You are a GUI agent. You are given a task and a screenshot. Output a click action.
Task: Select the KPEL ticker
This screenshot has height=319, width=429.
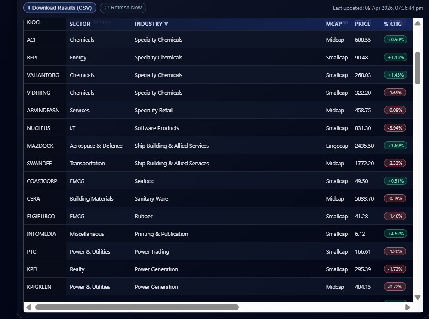[33, 269]
